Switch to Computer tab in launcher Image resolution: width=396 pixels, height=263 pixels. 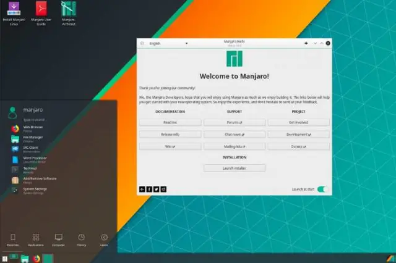(59, 240)
